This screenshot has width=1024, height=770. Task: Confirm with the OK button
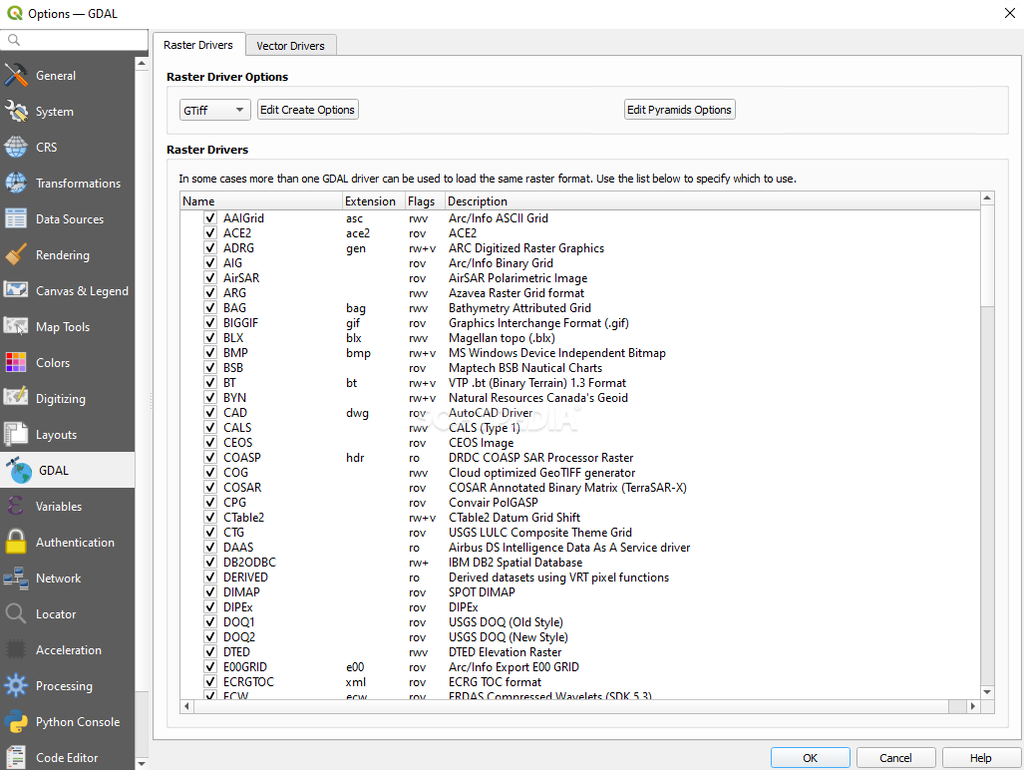click(810, 758)
